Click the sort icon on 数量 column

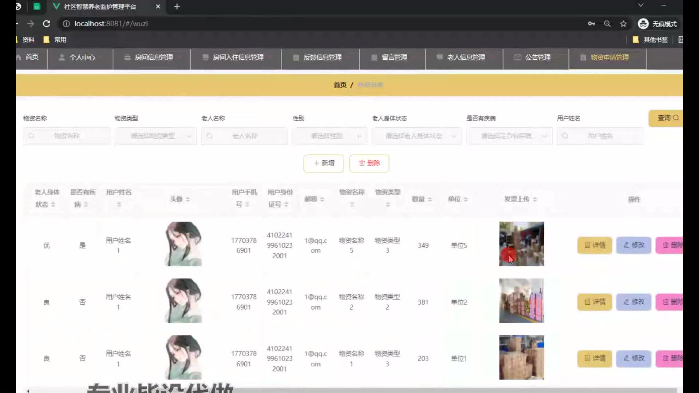click(430, 199)
